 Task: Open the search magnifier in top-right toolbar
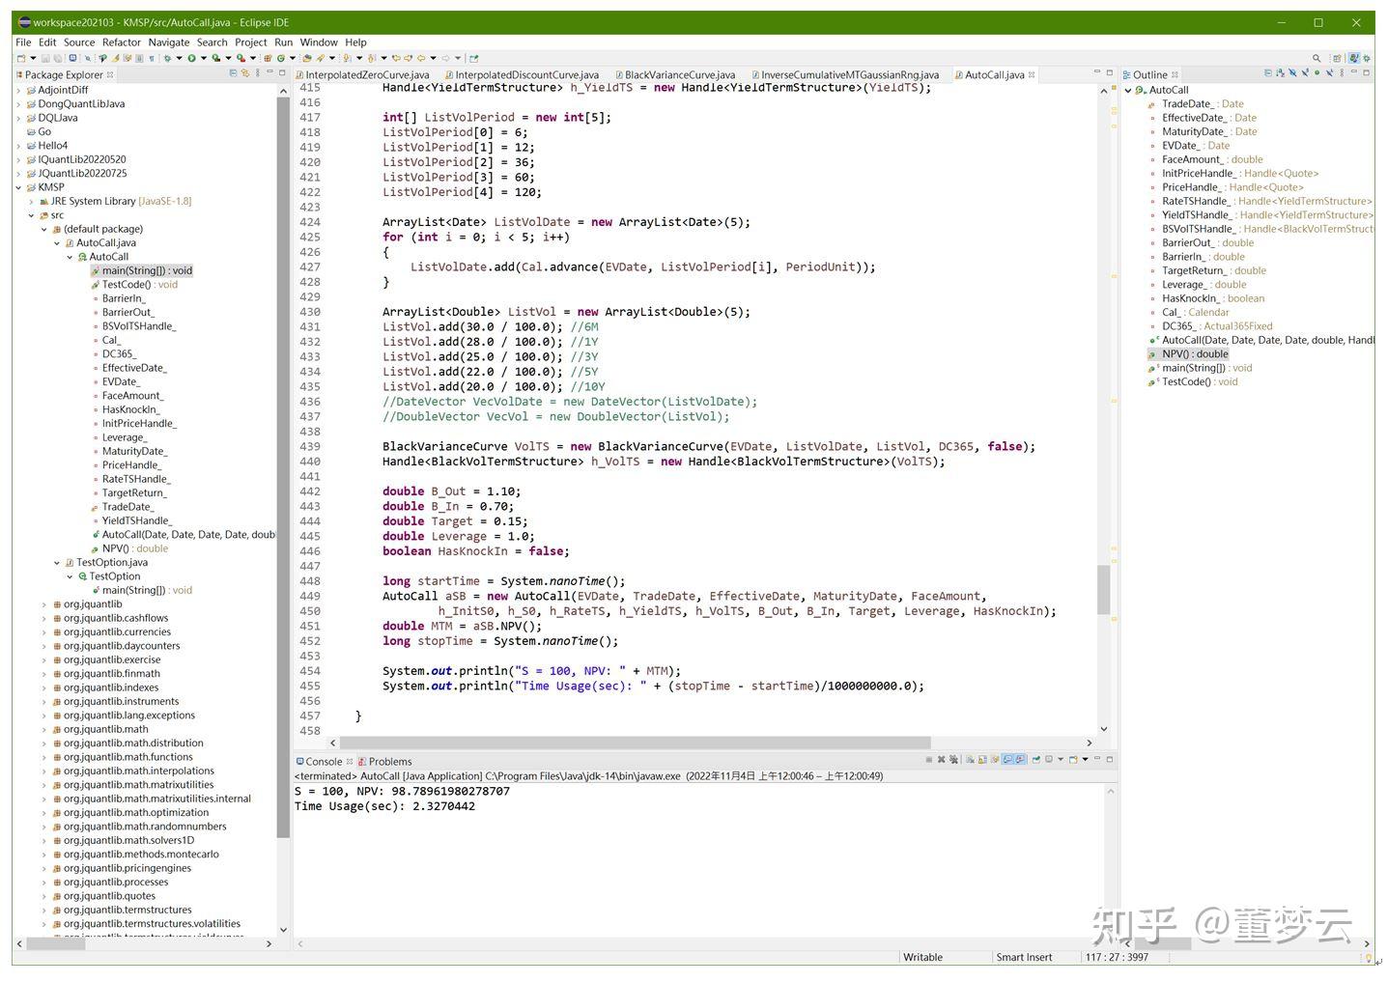(x=1316, y=58)
